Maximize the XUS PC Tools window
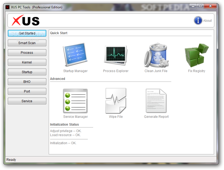The width and height of the screenshot is (224, 170). pyautogui.click(x=200, y=6)
